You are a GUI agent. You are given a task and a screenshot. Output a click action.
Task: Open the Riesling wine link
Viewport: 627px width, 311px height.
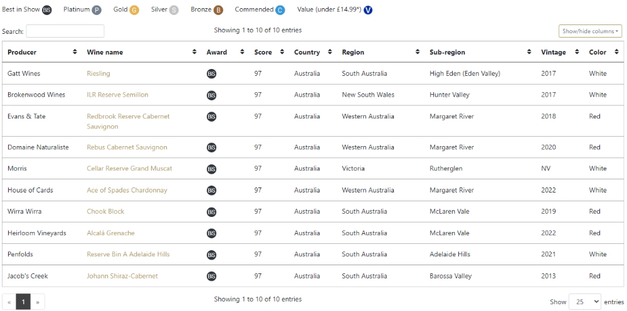[x=98, y=73]
